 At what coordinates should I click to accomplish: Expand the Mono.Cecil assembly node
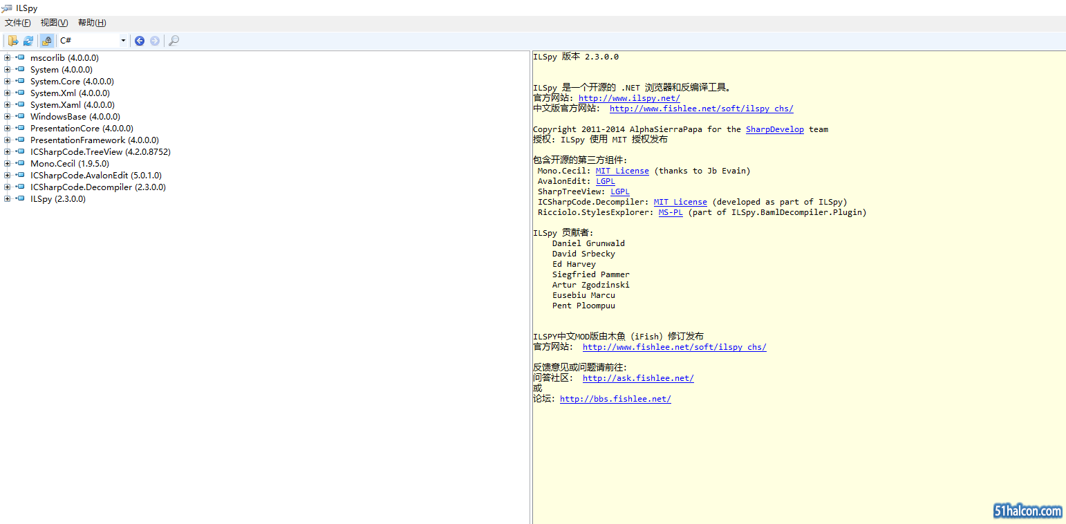click(7, 164)
